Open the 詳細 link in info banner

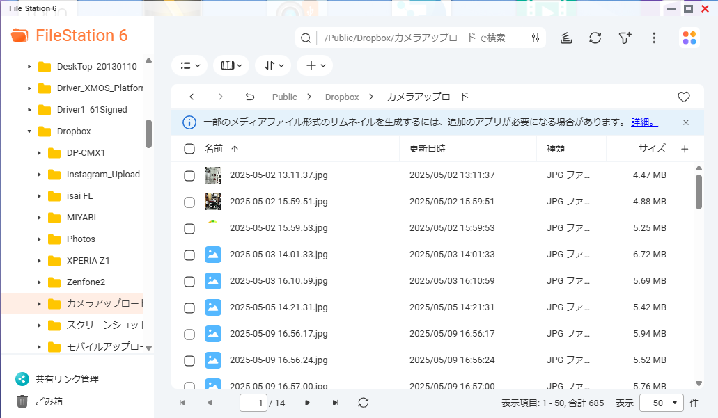(x=643, y=122)
